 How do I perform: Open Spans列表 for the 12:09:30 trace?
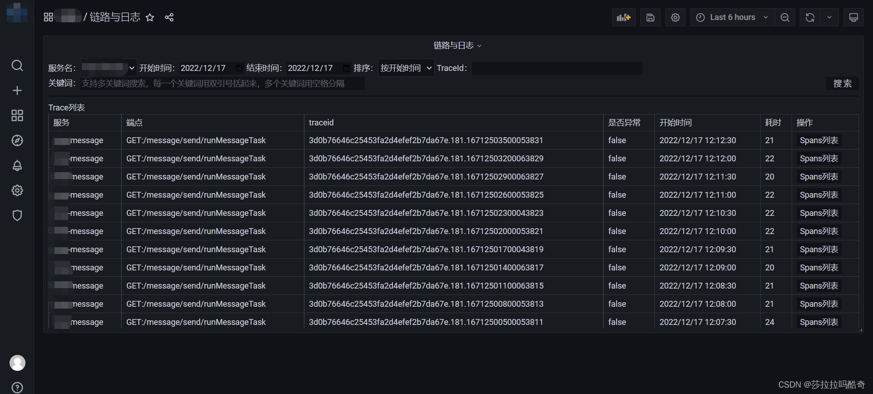(x=819, y=249)
